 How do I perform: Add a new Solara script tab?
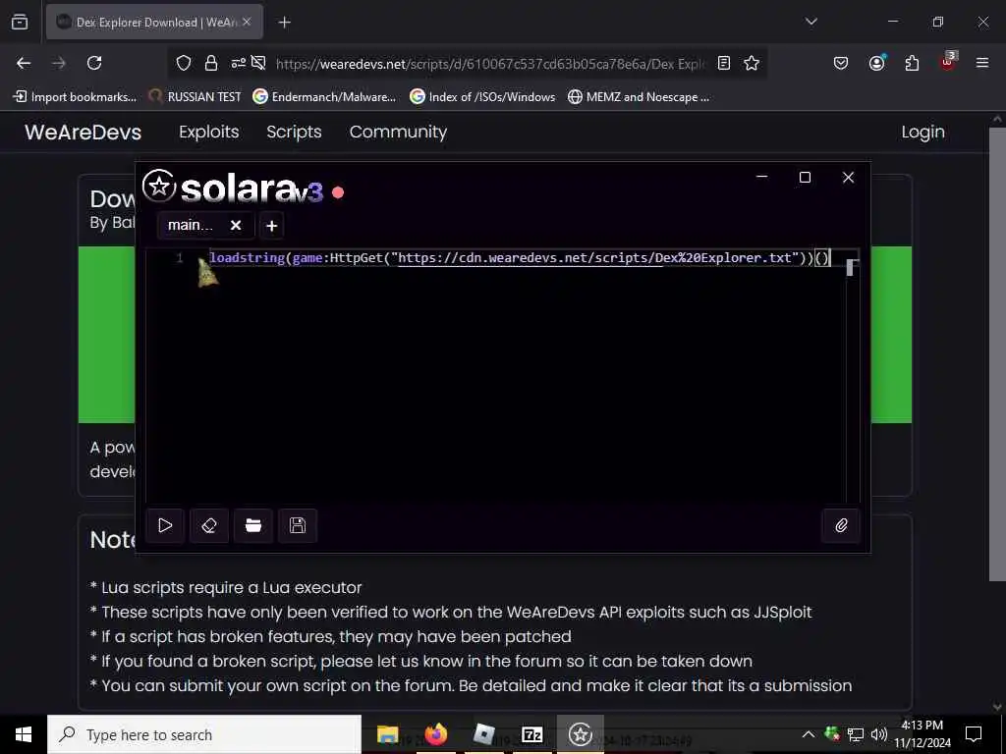pyautogui.click(x=271, y=226)
